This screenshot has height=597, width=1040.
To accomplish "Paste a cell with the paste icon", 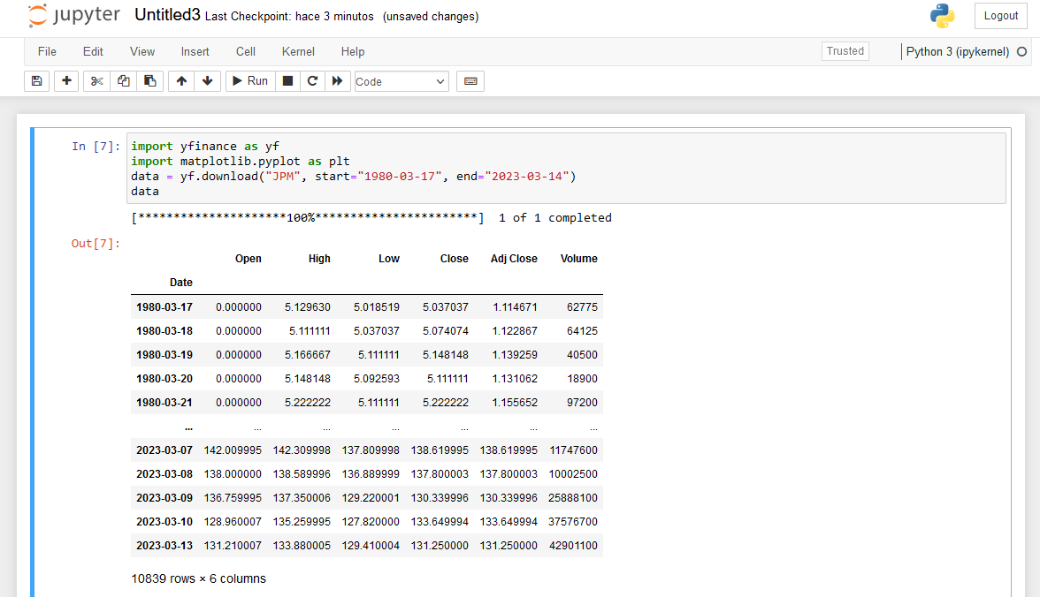I will tap(149, 80).
